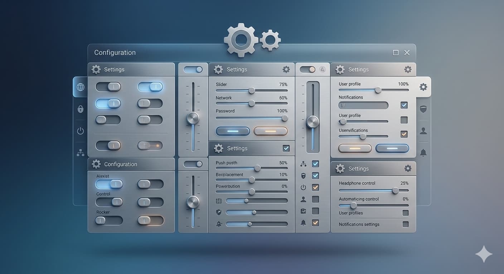The height and width of the screenshot is (274, 504).
Task: Toggle the glowing blue switch in top Settings panel
Action: click(150, 87)
